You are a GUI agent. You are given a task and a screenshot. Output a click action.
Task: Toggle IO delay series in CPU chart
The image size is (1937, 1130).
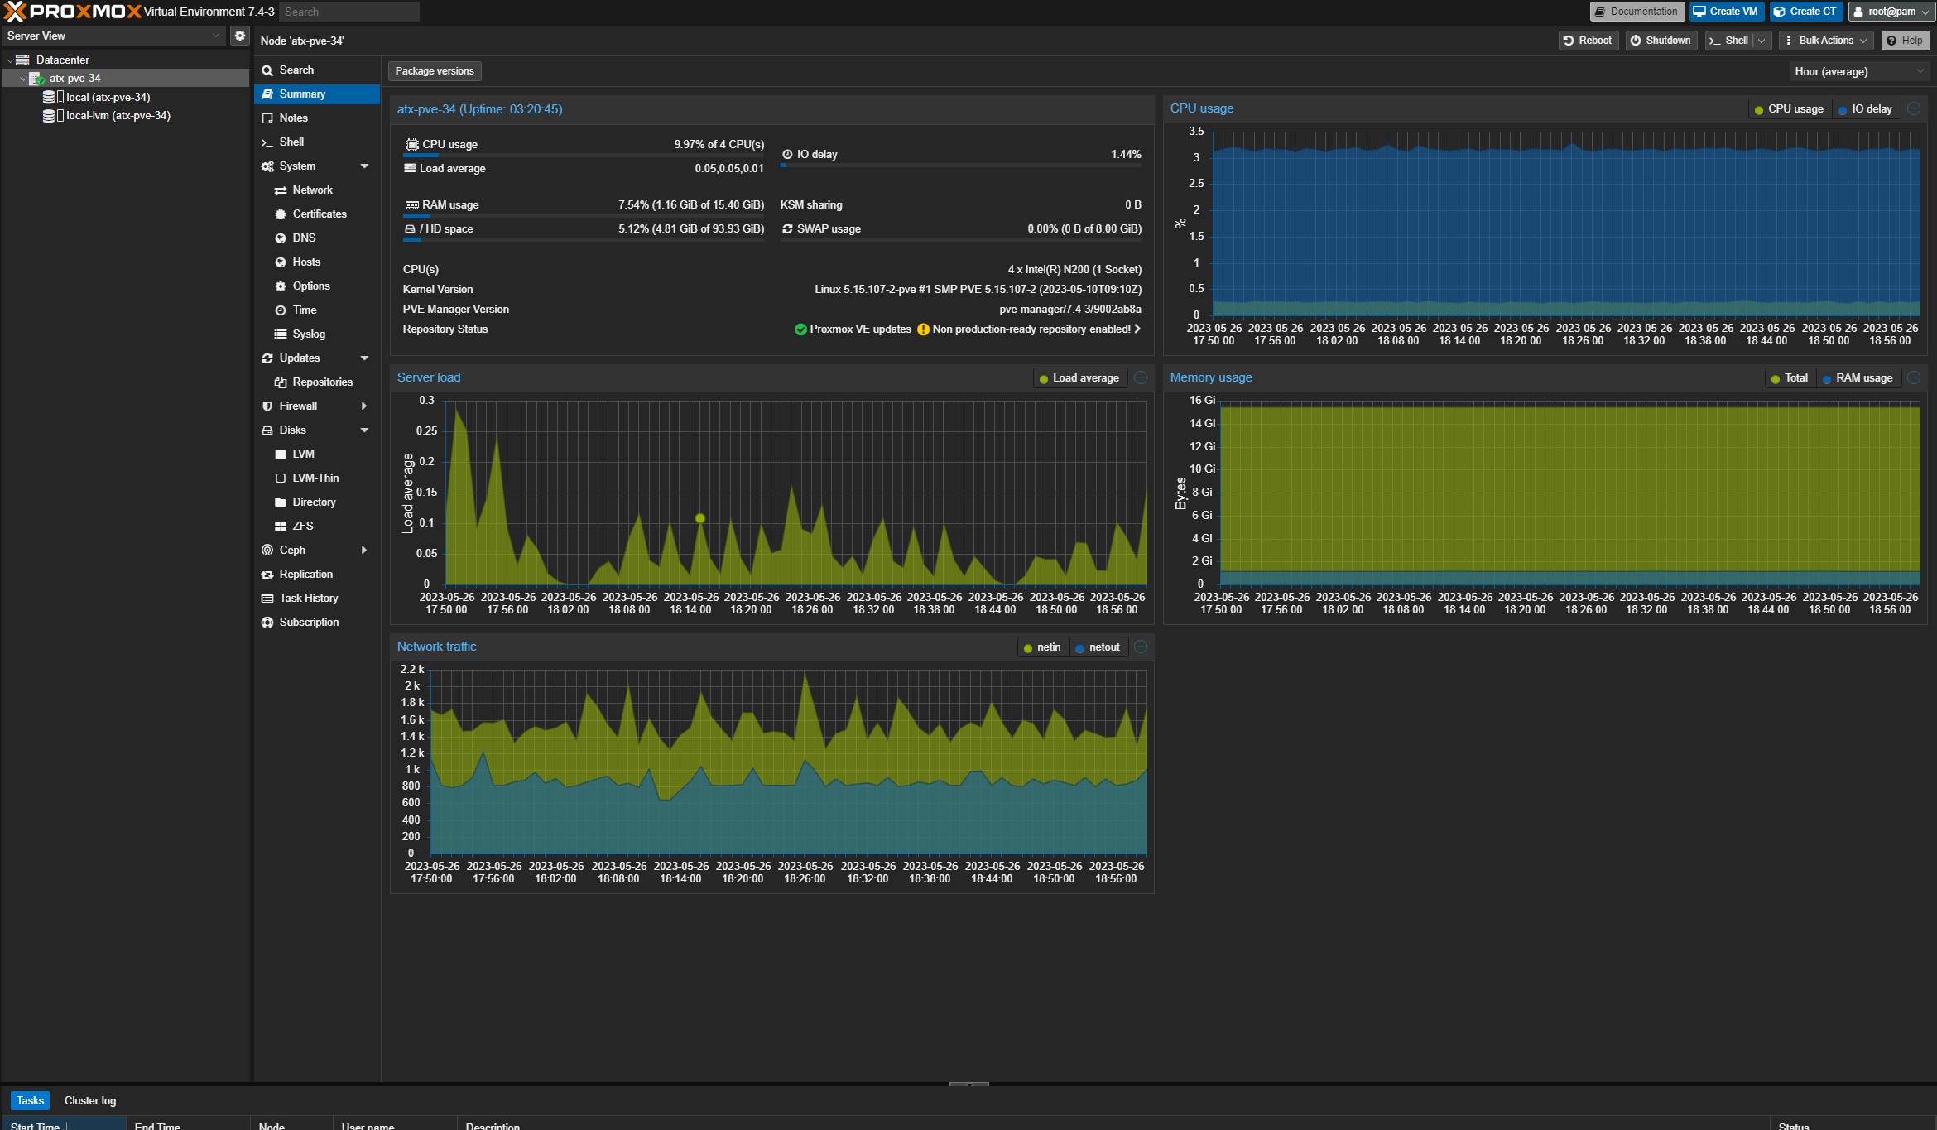tap(1865, 108)
